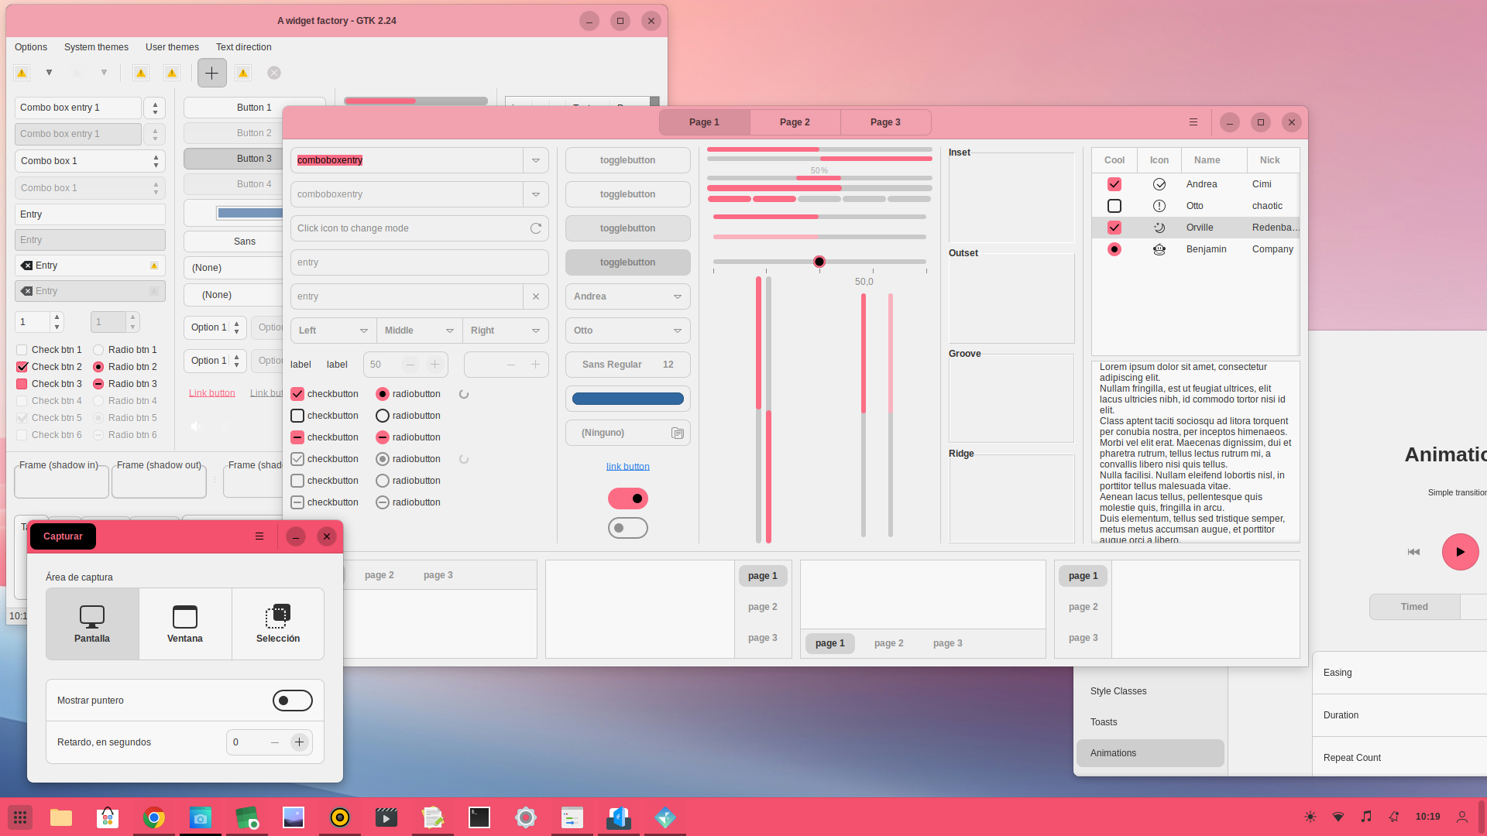1487x836 pixels.
Task: Decrease the spin value 50 with minus
Action: [x=410, y=365]
